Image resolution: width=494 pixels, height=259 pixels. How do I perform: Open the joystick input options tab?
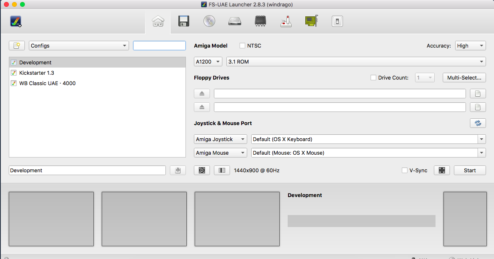pyautogui.click(x=286, y=21)
